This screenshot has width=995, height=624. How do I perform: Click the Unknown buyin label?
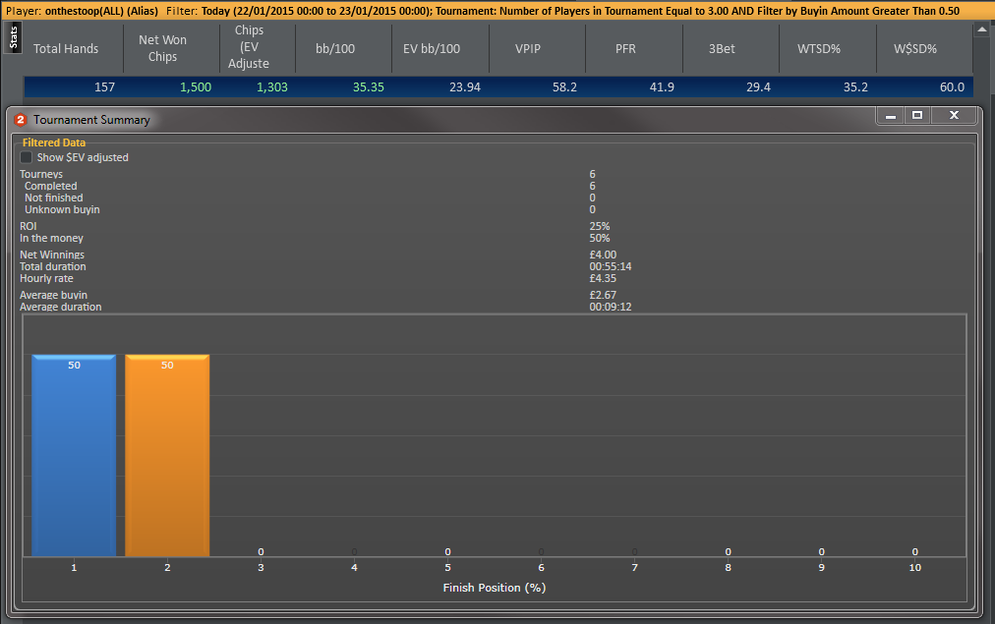(x=62, y=210)
